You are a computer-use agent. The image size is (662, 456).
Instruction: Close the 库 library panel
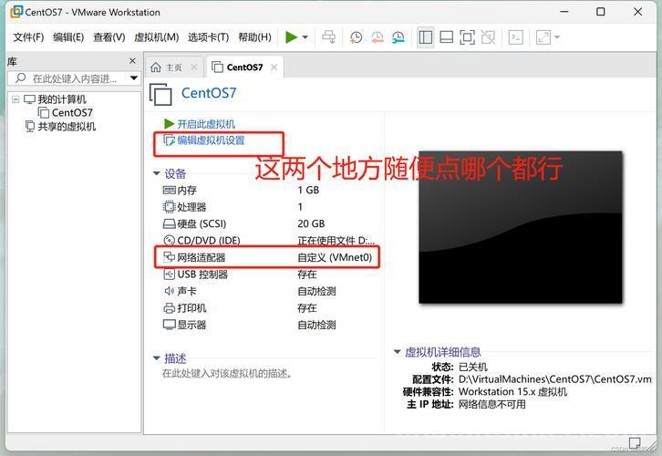(x=132, y=61)
